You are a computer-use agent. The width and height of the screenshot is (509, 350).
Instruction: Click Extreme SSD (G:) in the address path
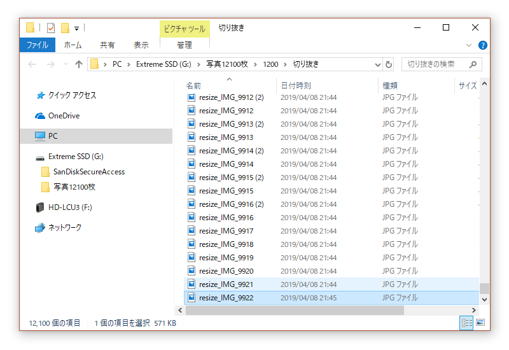click(x=164, y=64)
